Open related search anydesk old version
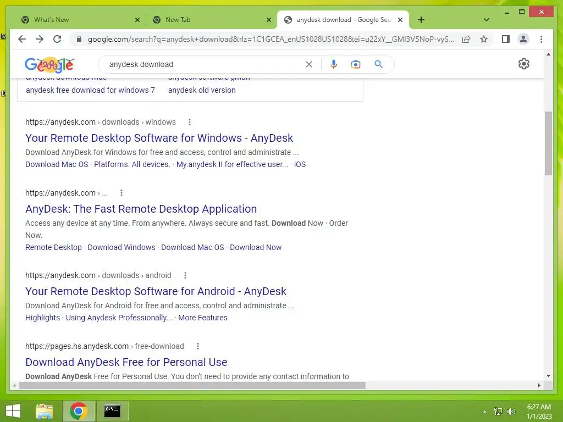 pyautogui.click(x=202, y=90)
